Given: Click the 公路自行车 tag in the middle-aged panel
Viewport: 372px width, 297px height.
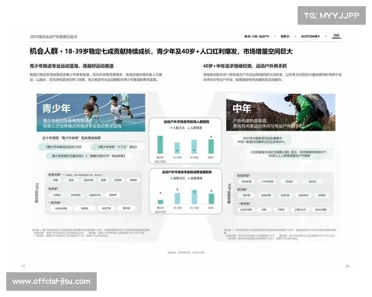Looking at the screenshot, I should 300,210.
